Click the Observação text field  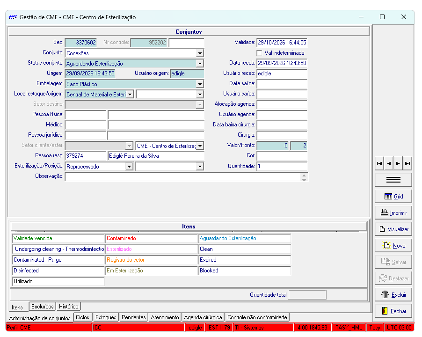[186, 176]
